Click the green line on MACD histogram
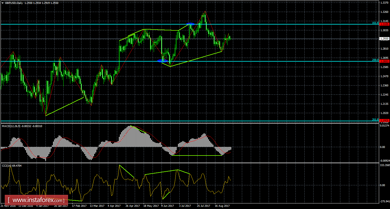390x209 pixels. point(195,155)
